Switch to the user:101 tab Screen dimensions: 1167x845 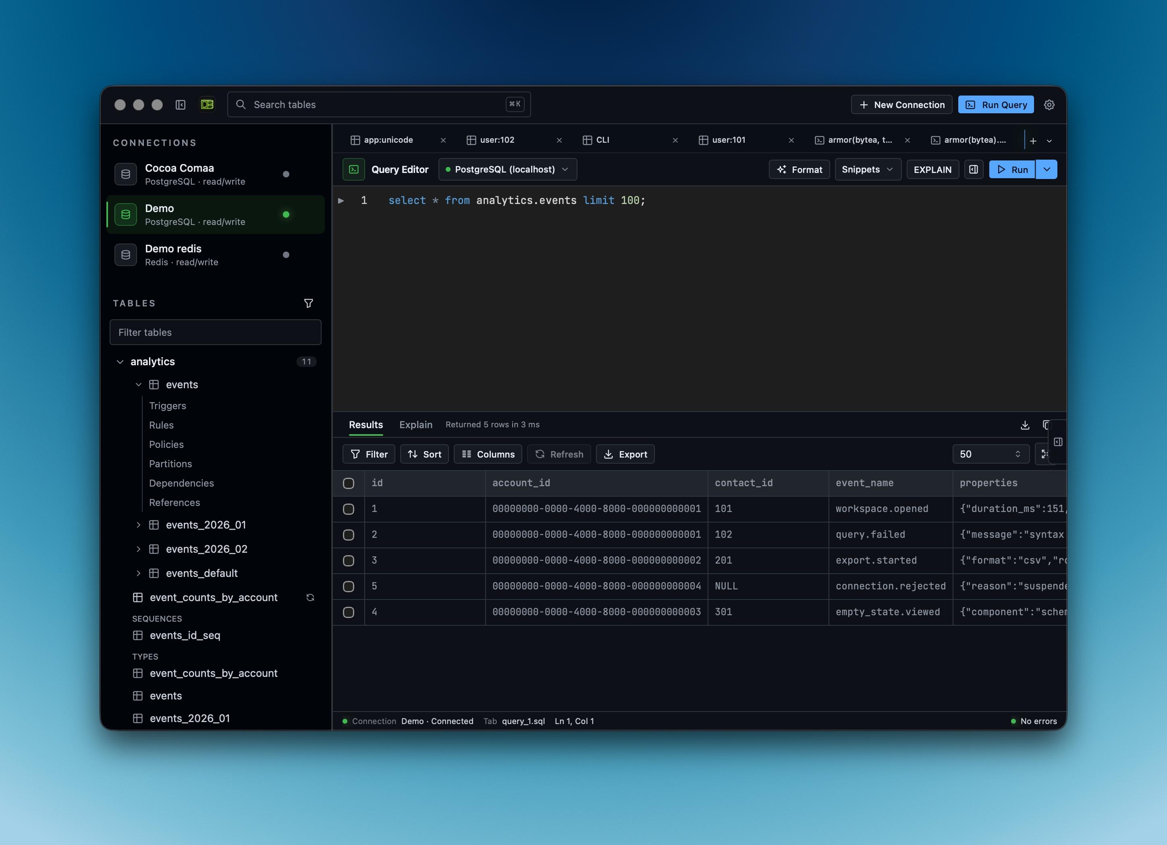[x=729, y=140]
